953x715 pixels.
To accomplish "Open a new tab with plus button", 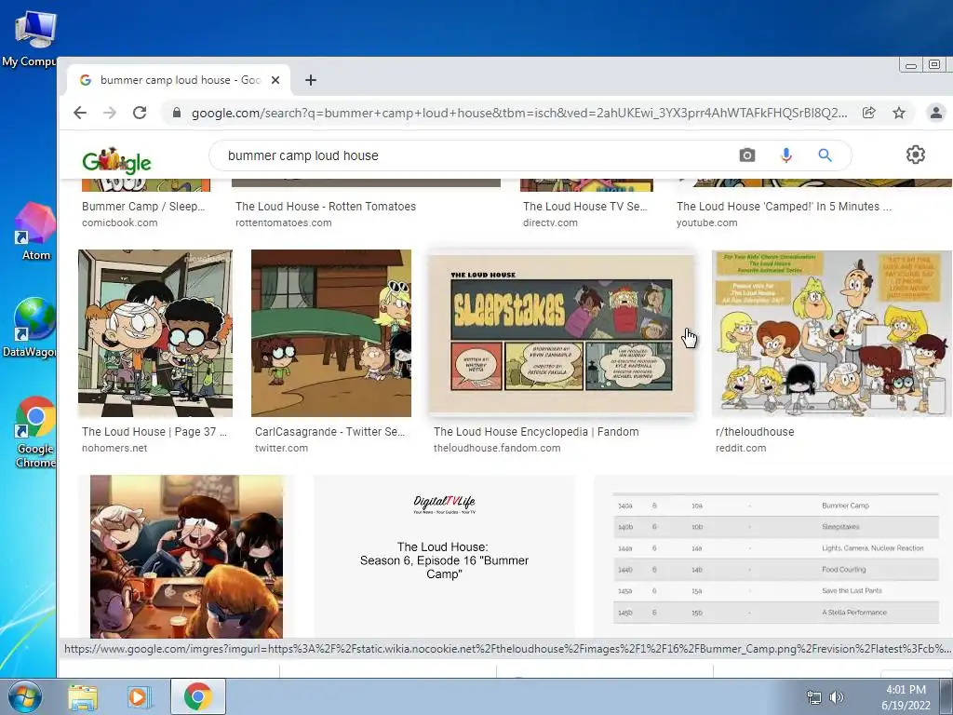I will 311,80.
